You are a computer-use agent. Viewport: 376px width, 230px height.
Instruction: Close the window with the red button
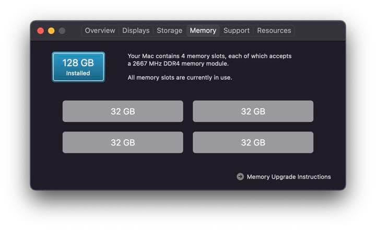click(41, 31)
